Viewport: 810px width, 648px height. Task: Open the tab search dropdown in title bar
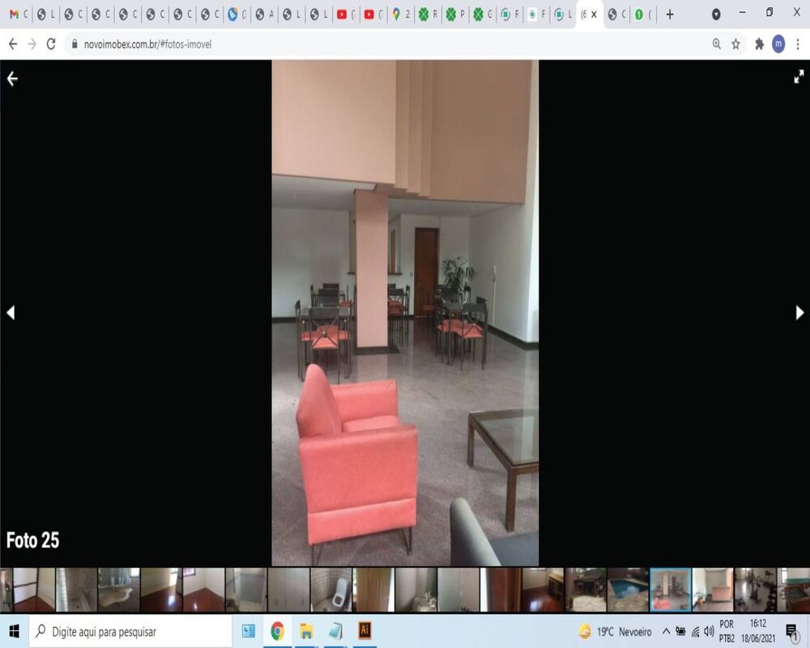(716, 15)
